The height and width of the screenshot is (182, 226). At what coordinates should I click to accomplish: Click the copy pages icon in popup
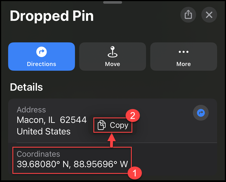[x=102, y=125]
